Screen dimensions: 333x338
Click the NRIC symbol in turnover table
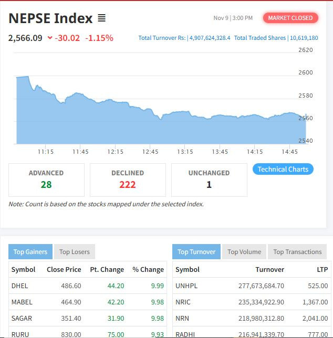(183, 302)
